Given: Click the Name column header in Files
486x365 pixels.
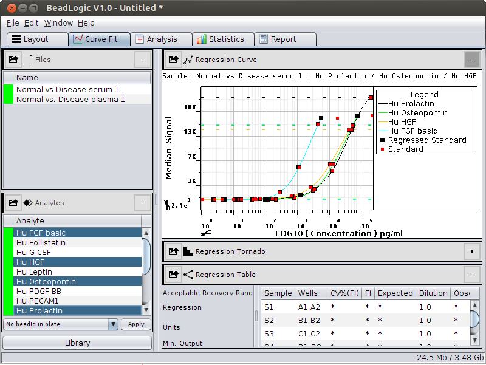Looking at the screenshot, I should coord(82,78).
